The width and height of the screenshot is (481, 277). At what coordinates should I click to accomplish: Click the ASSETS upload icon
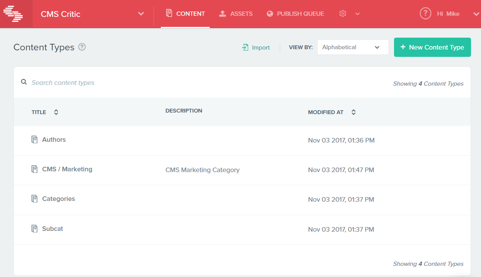[x=222, y=13]
